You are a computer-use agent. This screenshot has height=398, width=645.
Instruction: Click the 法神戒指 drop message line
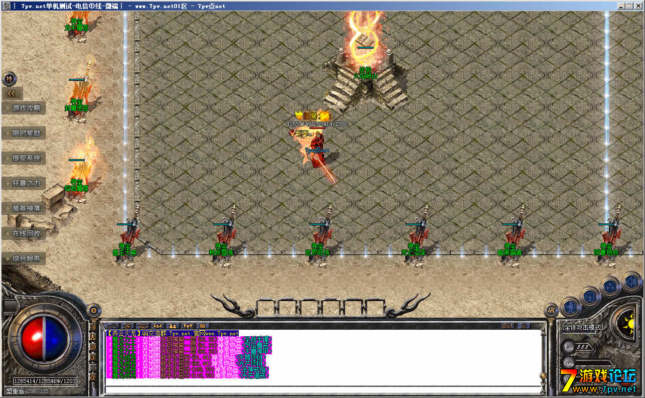pyautogui.click(x=188, y=369)
